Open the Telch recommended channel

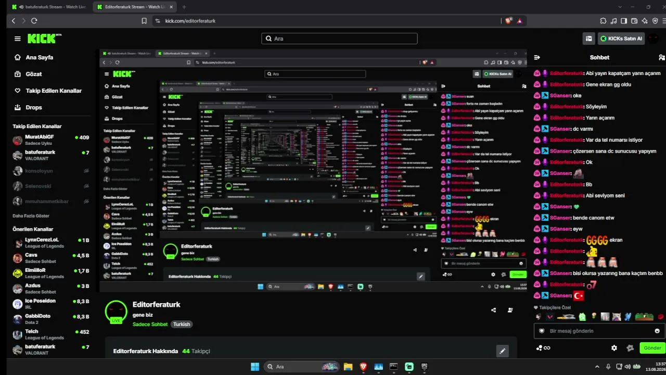pyautogui.click(x=51, y=334)
